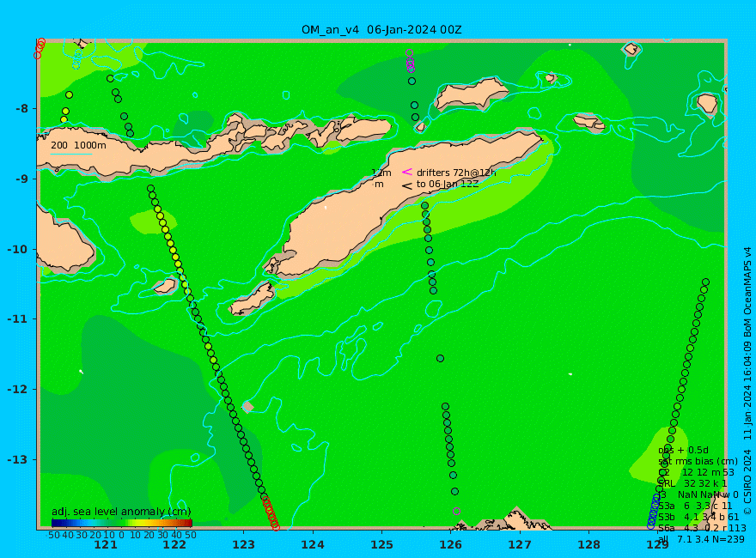Image resolution: width=756 pixels, height=558 pixels.
Task: Click the S3a 6 3.3 c 11 statistics row
Action: coord(695,506)
